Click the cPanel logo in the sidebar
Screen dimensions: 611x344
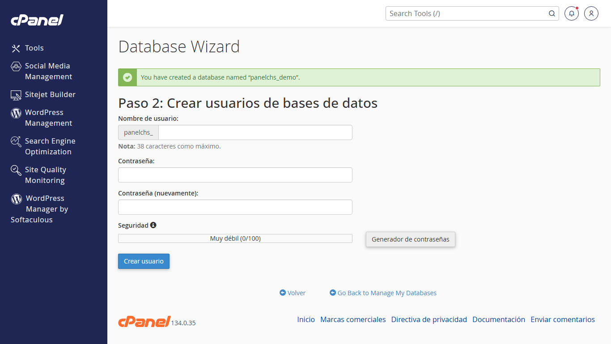(37, 20)
